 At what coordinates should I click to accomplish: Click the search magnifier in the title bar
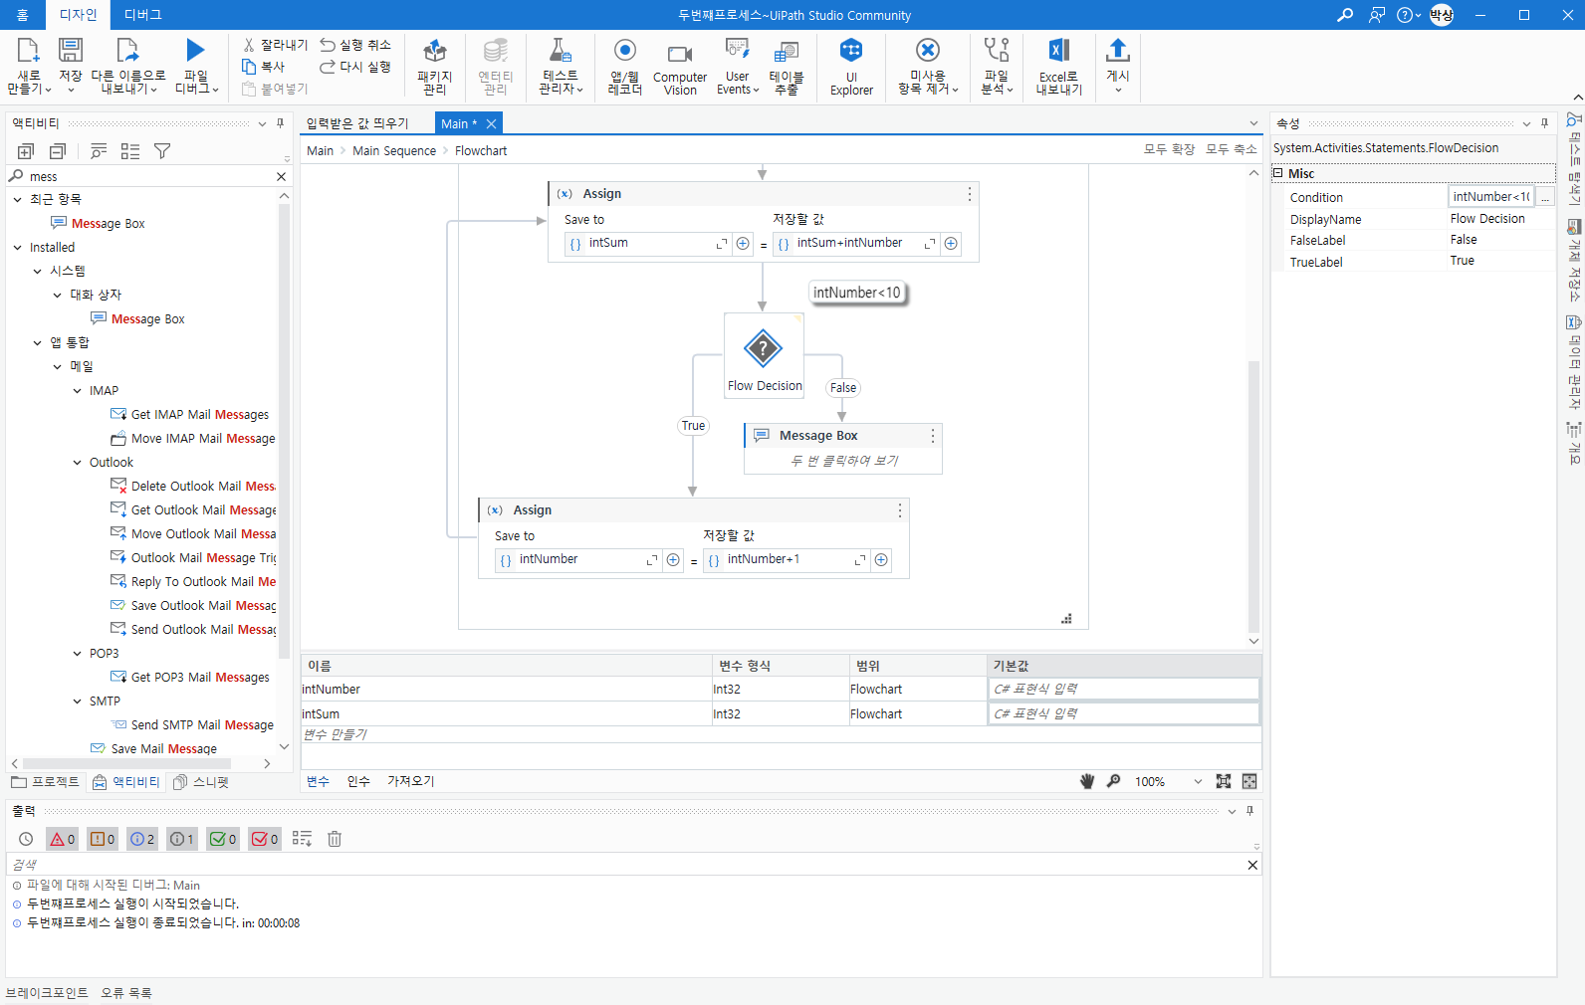click(x=1345, y=15)
